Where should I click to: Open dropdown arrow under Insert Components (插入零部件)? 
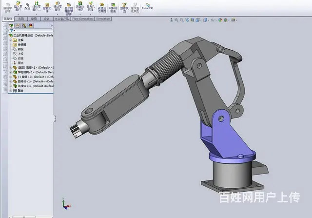[18, 14]
